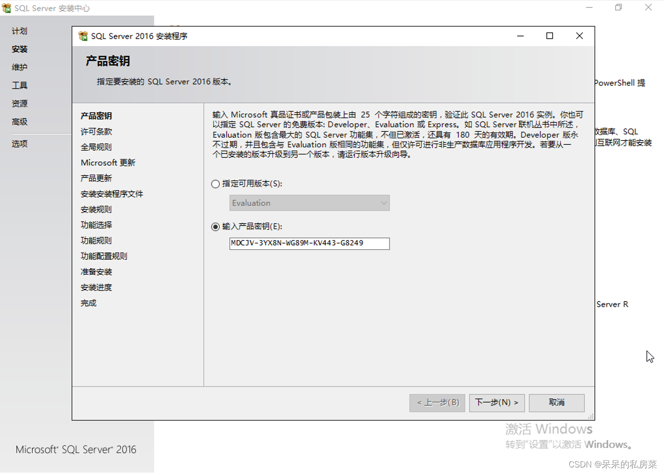The image size is (664, 473).
Task: Select the 输入产品密钥 radio button
Action: [x=215, y=227]
